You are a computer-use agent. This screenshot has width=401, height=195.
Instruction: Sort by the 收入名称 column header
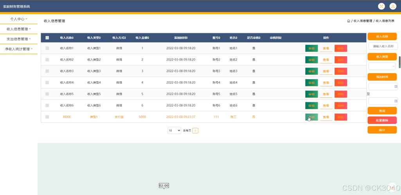pyautogui.click(x=67, y=38)
